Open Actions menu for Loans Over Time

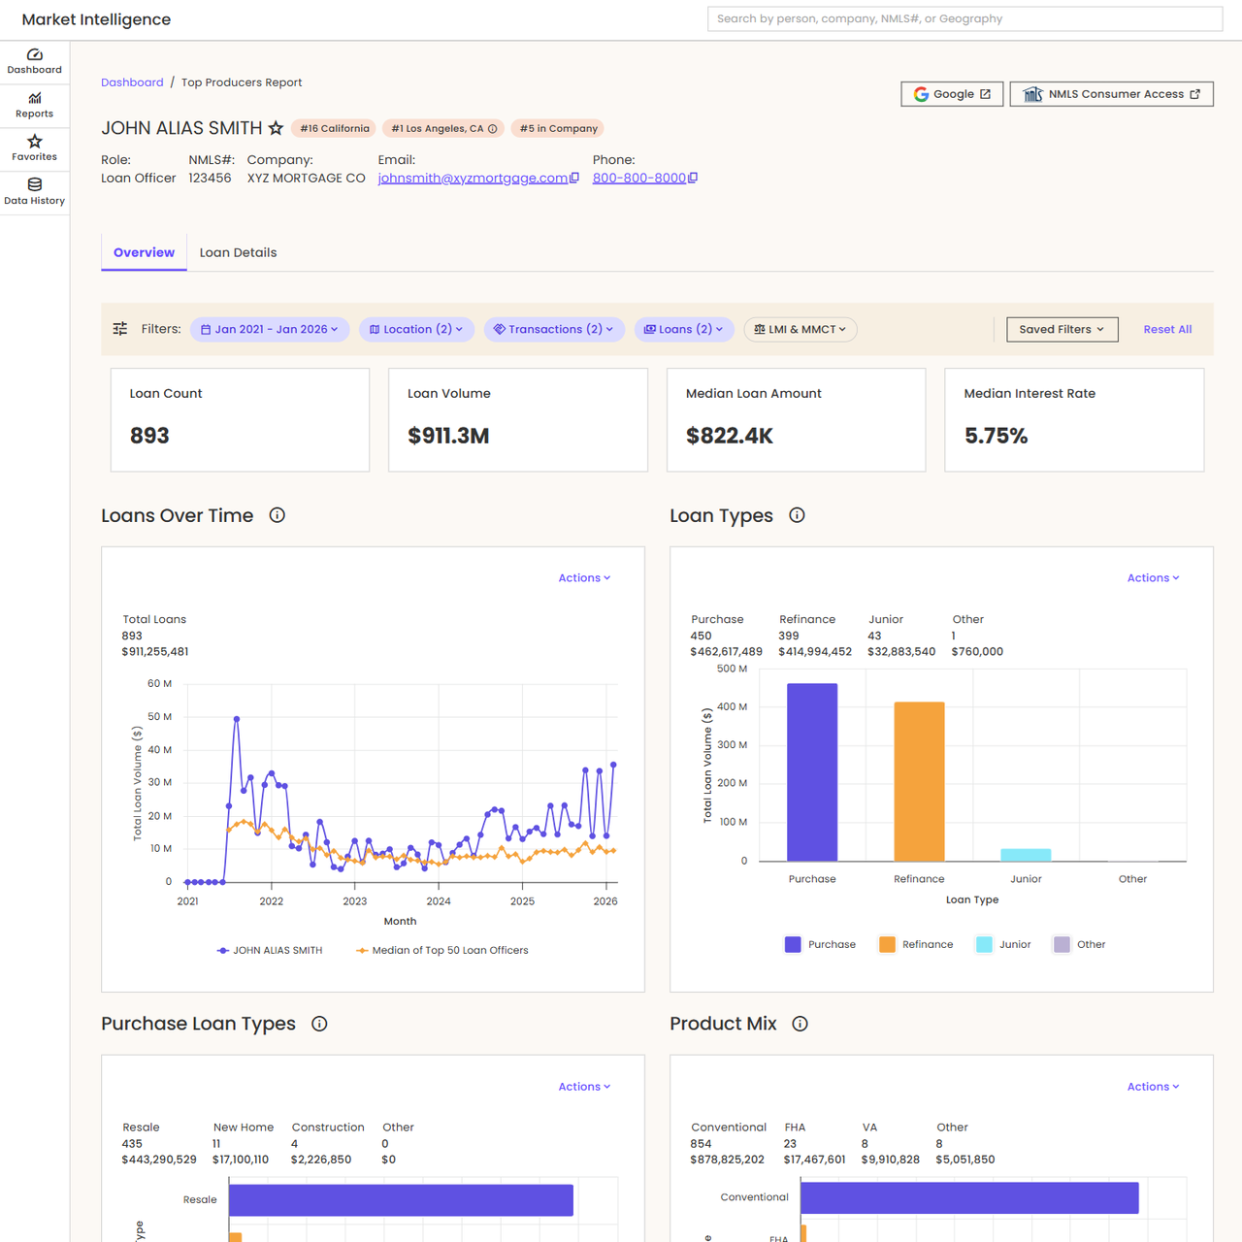point(584,578)
